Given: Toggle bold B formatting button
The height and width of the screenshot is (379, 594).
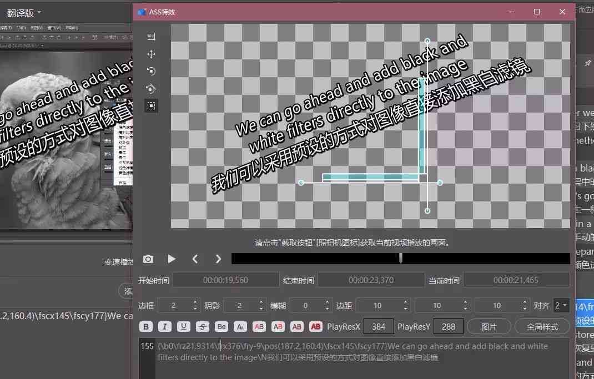Looking at the screenshot, I should tap(146, 327).
